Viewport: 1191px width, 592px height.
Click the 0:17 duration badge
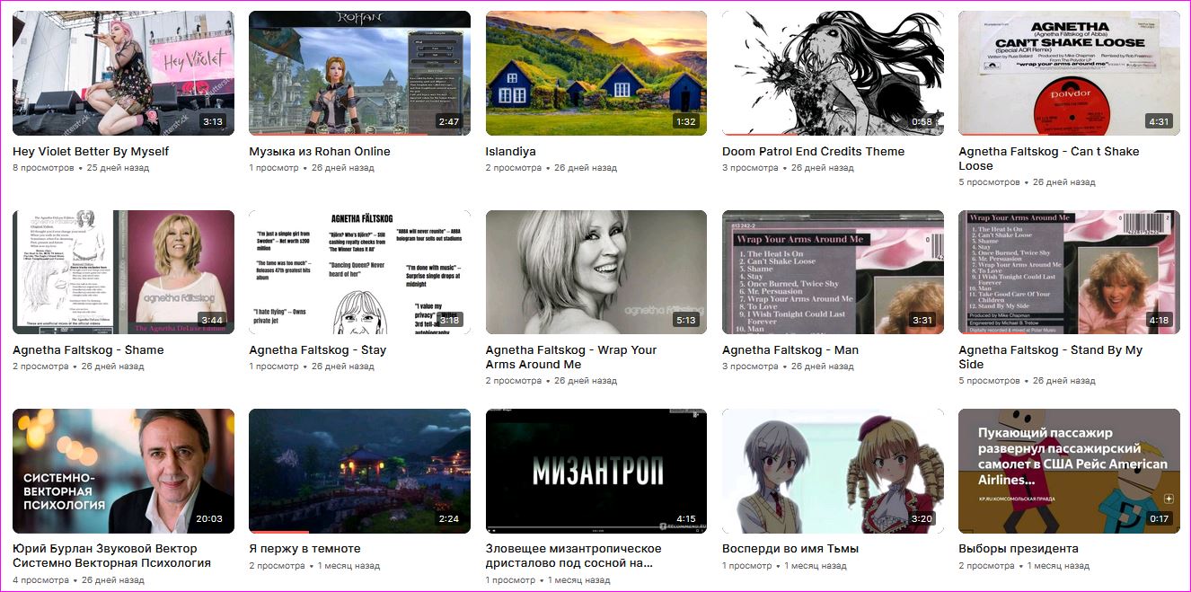[x=1159, y=518]
